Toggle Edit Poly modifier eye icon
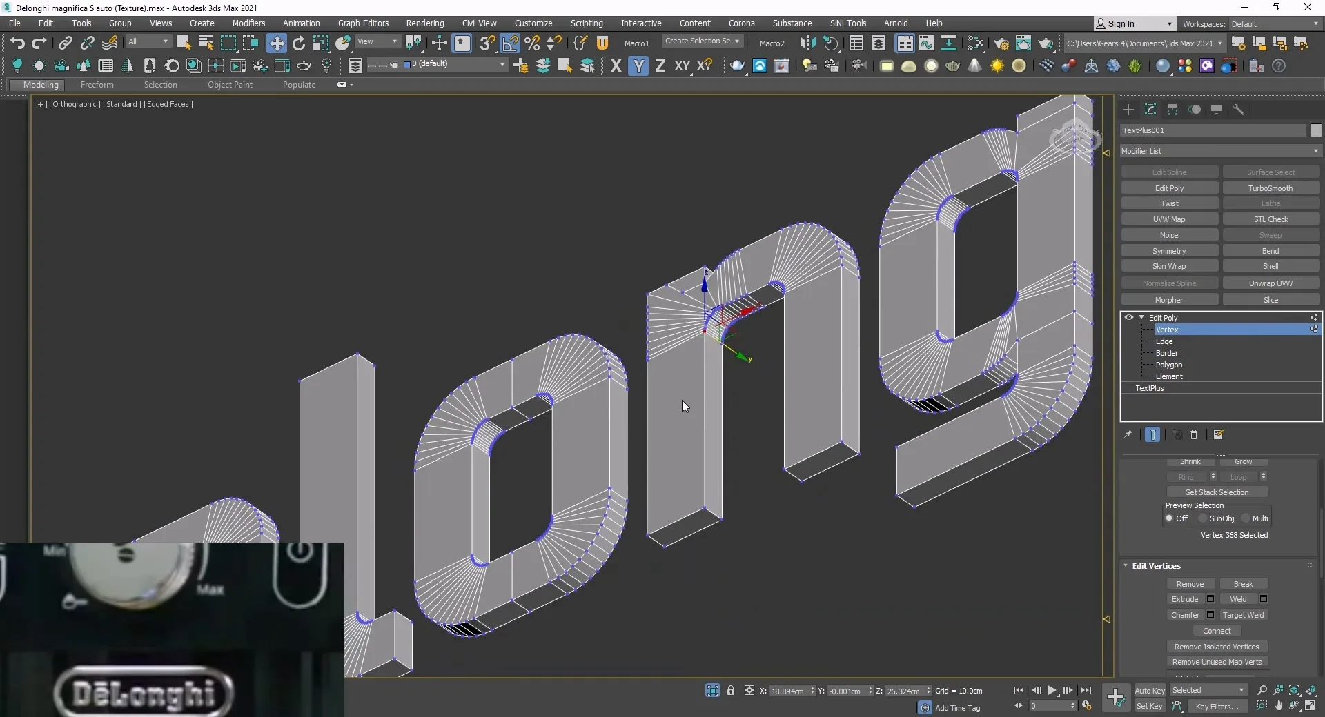1325x717 pixels. click(x=1129, y=318)
